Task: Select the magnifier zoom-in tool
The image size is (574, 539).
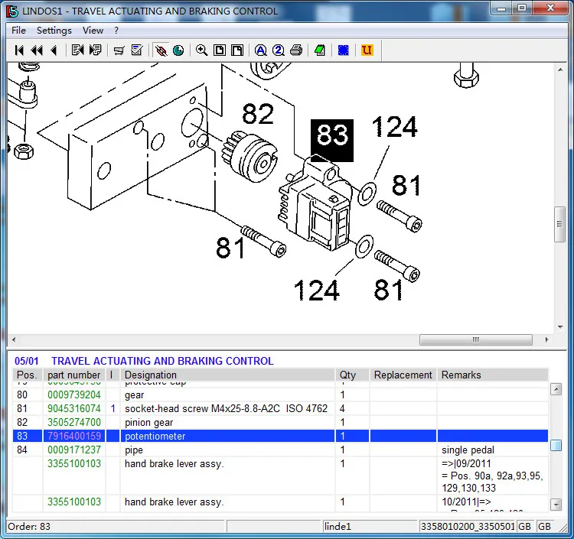Action: pos(202,50)
